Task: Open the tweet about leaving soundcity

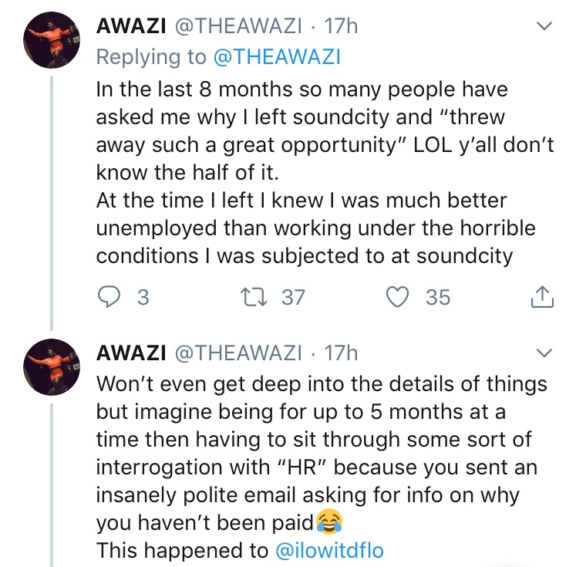Action: coord(325,172)
